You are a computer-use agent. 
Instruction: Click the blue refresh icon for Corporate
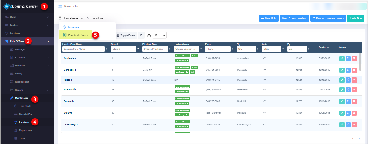coord(348,101)
